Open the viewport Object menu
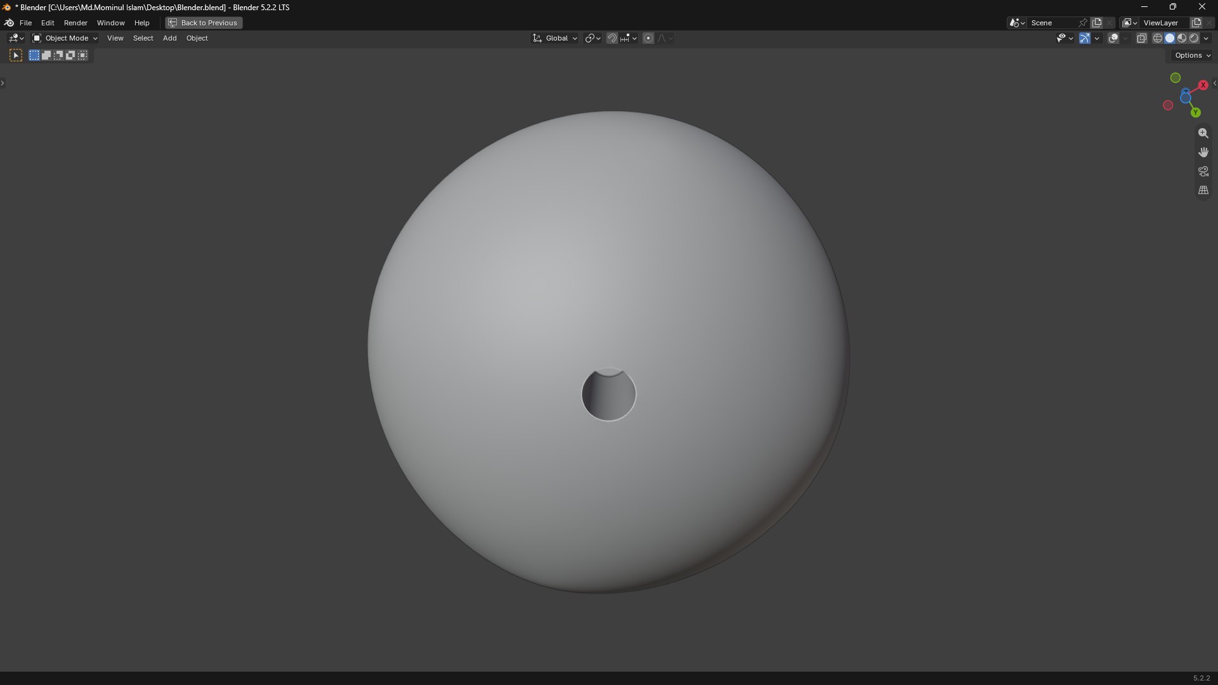 coord(197,38)
